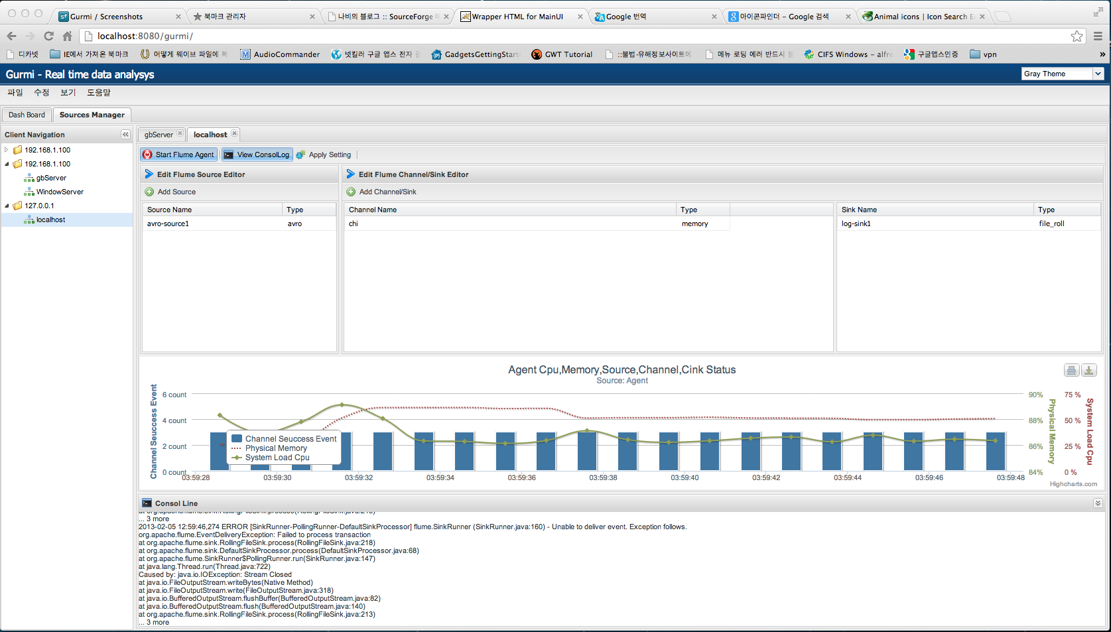The image size is (1111, 632).
Task: Toggle the Physical Memory series
Action: coord(275,448)
